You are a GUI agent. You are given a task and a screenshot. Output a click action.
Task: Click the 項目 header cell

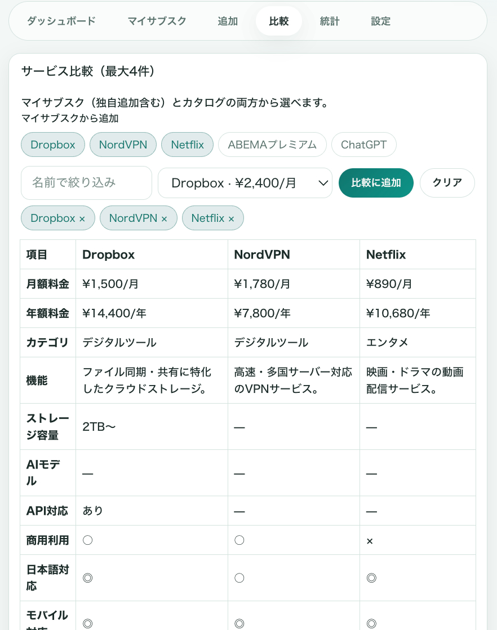[x=48, y=255]
